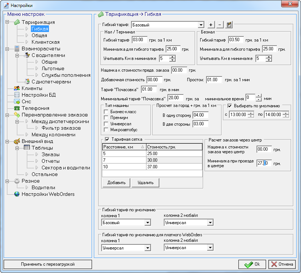Click Применить с перезагрузкой button
The width and height of the screenshot is (301, 273).
point(47,264)
